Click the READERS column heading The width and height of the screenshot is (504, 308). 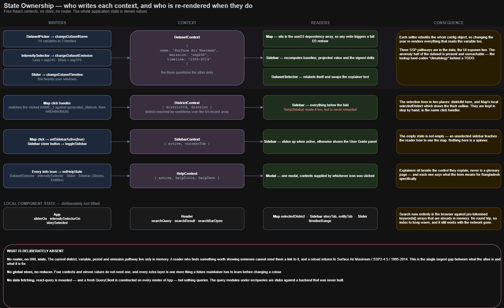(x=320, y=23)
